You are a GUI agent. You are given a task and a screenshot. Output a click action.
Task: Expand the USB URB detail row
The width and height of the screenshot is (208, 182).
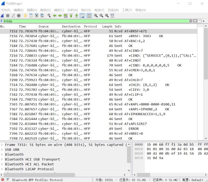coord(2,150)
